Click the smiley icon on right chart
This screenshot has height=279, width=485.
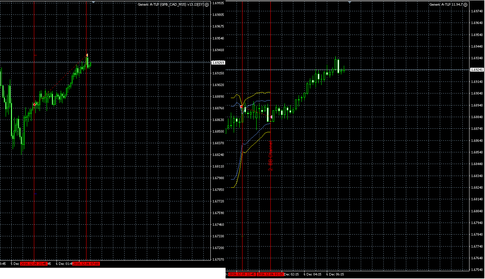(466, 4)
